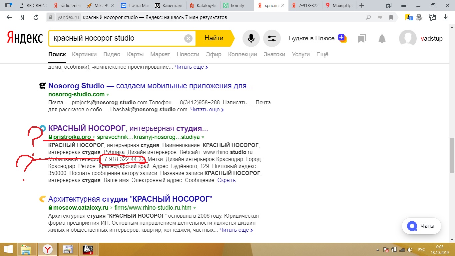Screen dimensions: 455x256
Task: Switch to the radio energy tab
Action: (67, 5)
